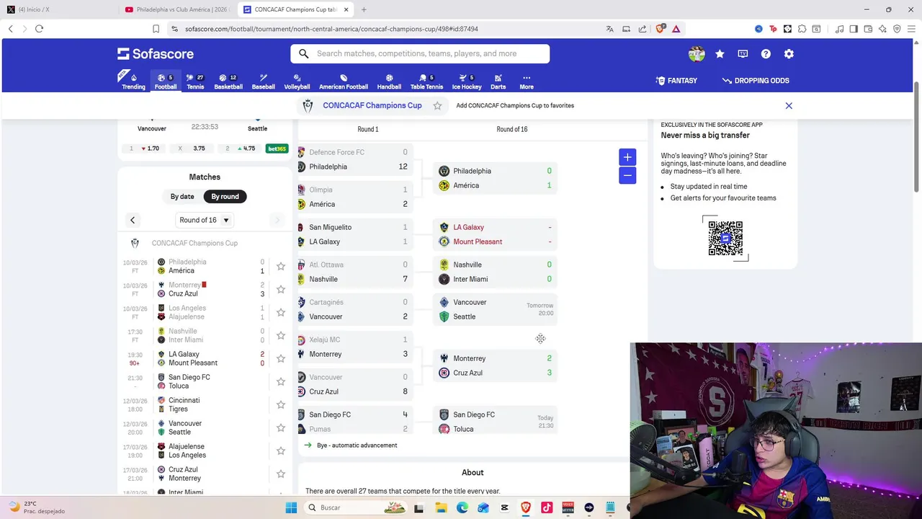922x519 pixels.
Task: Open the Trending sports section
Action: click(x=133, y=81)
